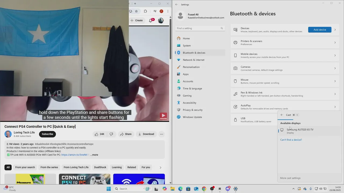
Task: Select 'From the series' chip
Action: click(49, 167)
